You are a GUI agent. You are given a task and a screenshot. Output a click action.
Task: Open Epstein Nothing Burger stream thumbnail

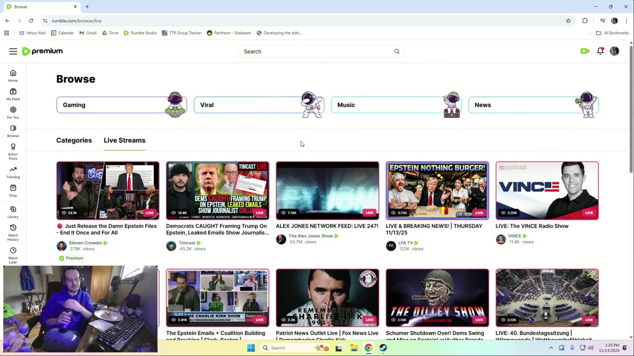coord(437,190)
